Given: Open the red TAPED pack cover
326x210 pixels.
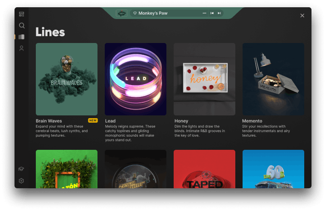Looking at the screenshot, I should [204, 169].
